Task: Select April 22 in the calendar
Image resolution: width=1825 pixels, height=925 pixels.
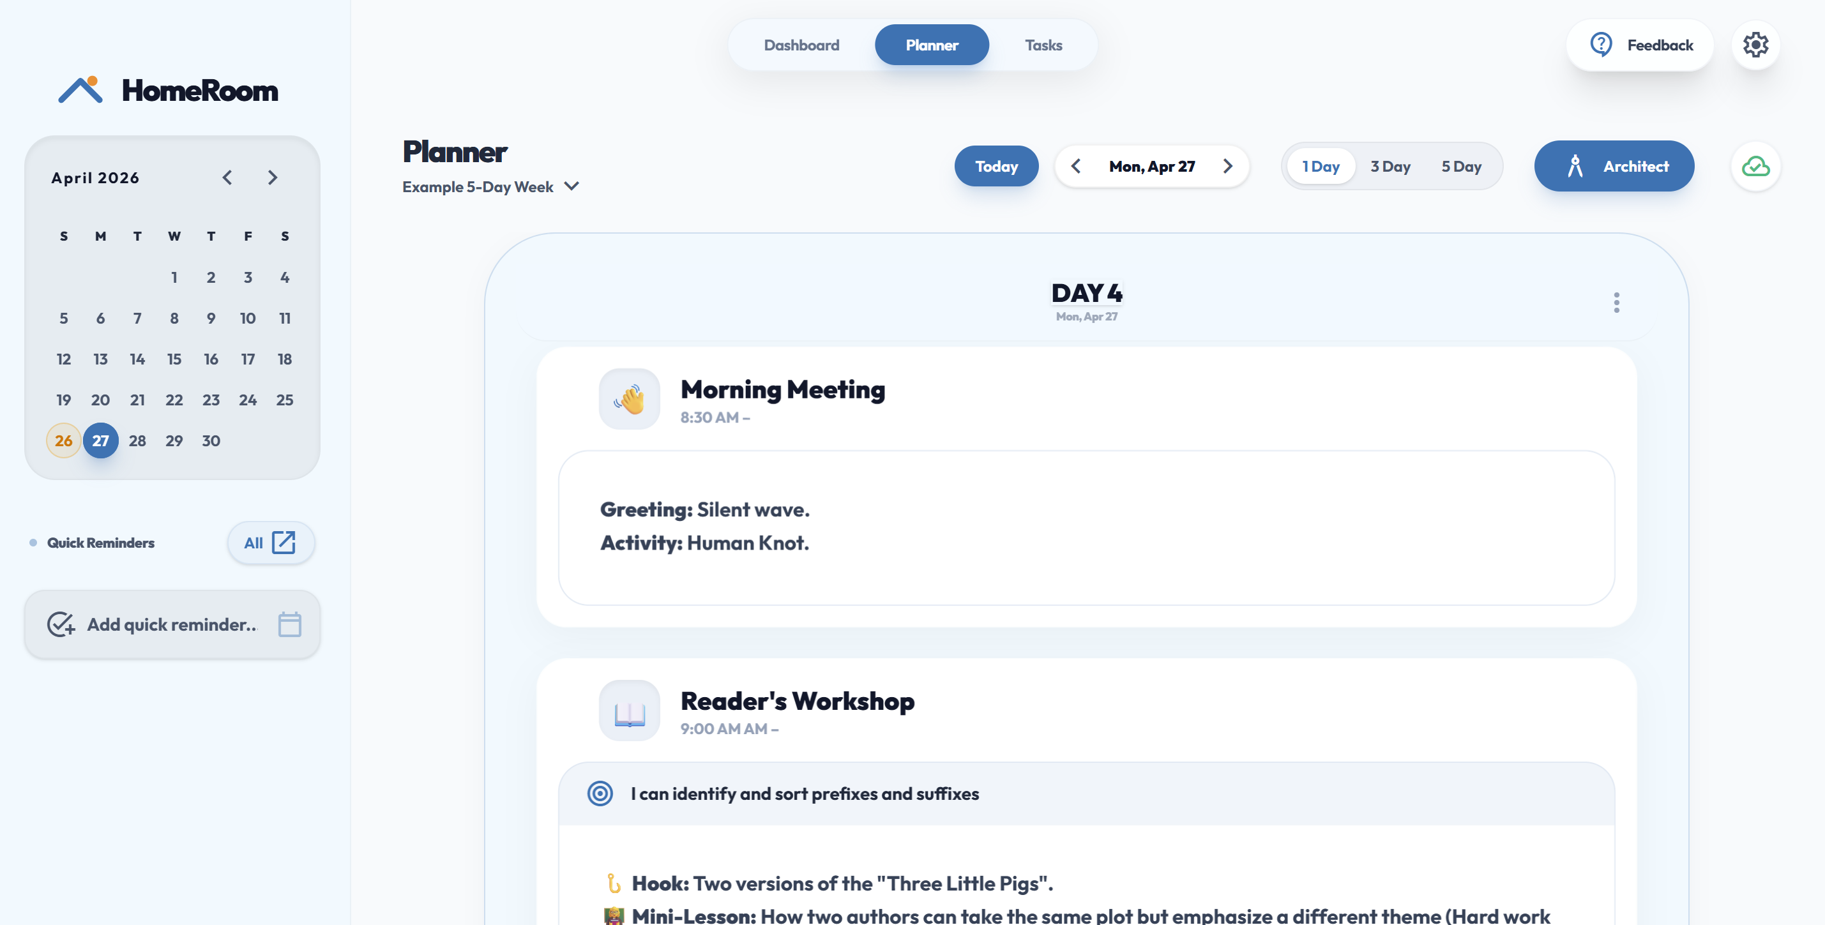Action: (x=174, y=400)
